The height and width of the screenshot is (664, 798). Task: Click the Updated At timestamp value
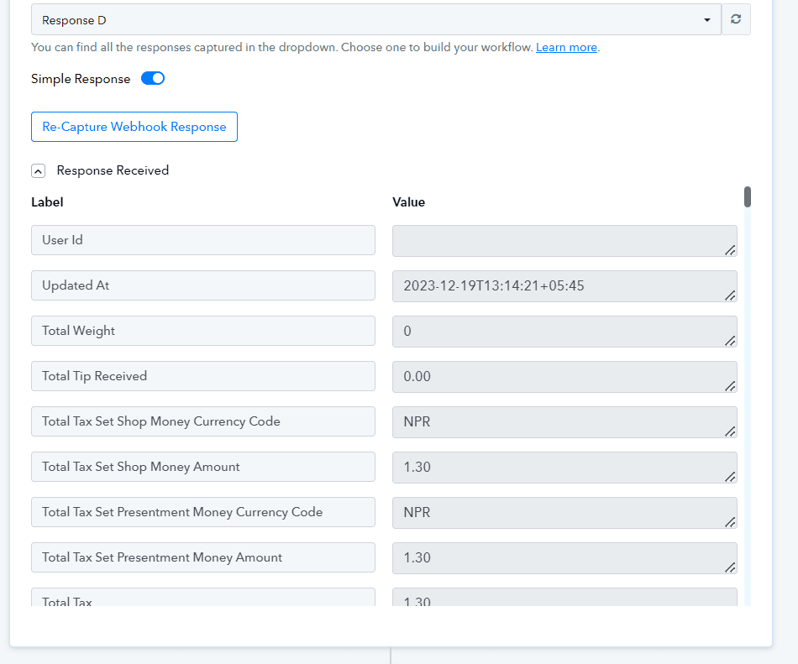565,286
